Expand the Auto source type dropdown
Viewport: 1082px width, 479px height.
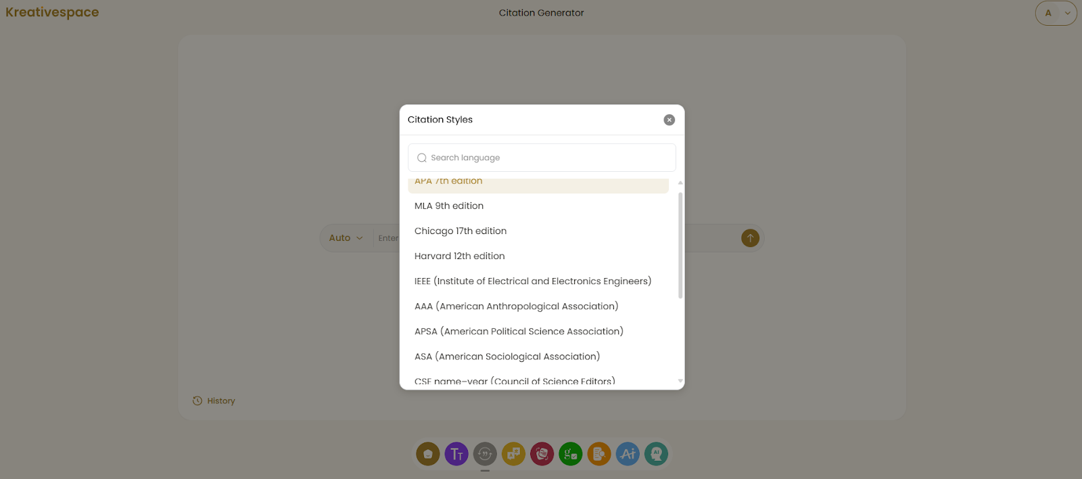[x=344, y=237]
